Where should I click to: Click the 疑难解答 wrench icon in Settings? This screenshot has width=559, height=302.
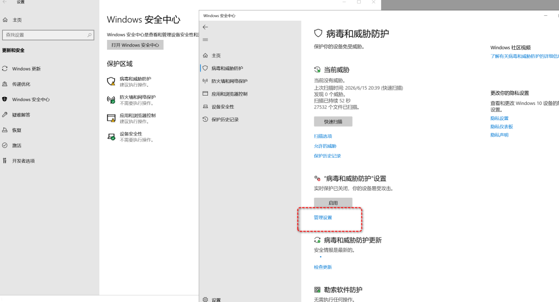pyautogui.click(x=4, y=115)
